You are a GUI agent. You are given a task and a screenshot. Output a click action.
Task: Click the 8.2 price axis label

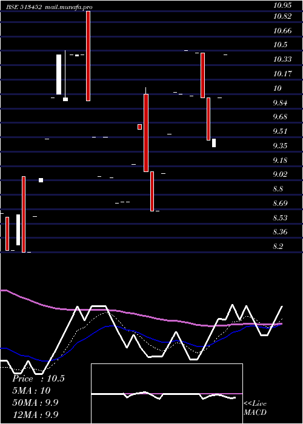tap(278, 247)
